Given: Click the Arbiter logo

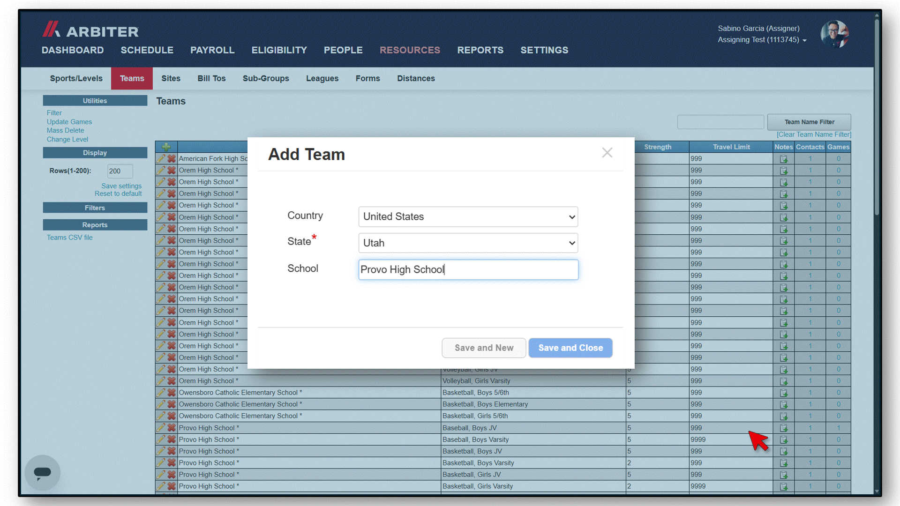Looking at the screenshot, I should coord(90,30).
